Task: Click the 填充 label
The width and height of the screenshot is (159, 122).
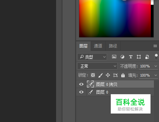Action: tap(133, 75)
